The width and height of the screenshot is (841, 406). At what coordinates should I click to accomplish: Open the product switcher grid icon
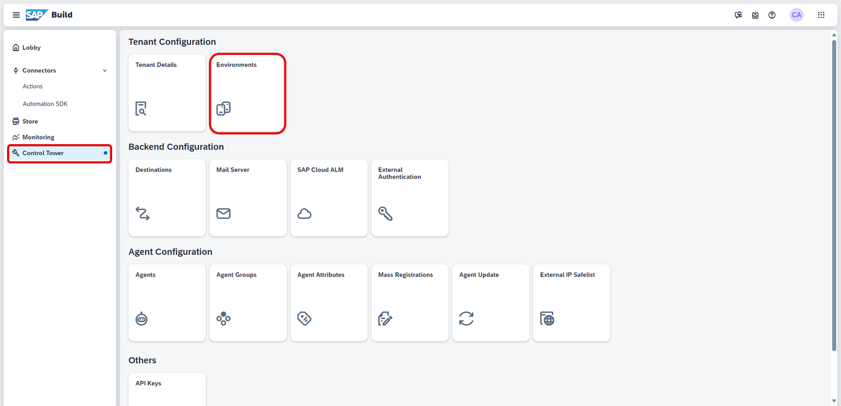pyautogui.click(x=821, y=15)
